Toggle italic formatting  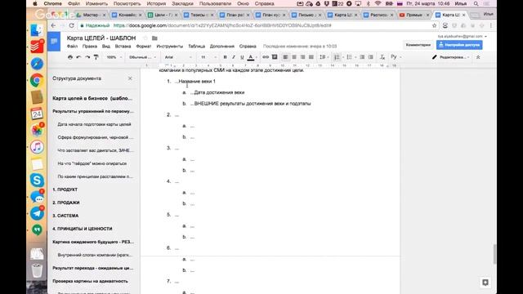[234, 57]
